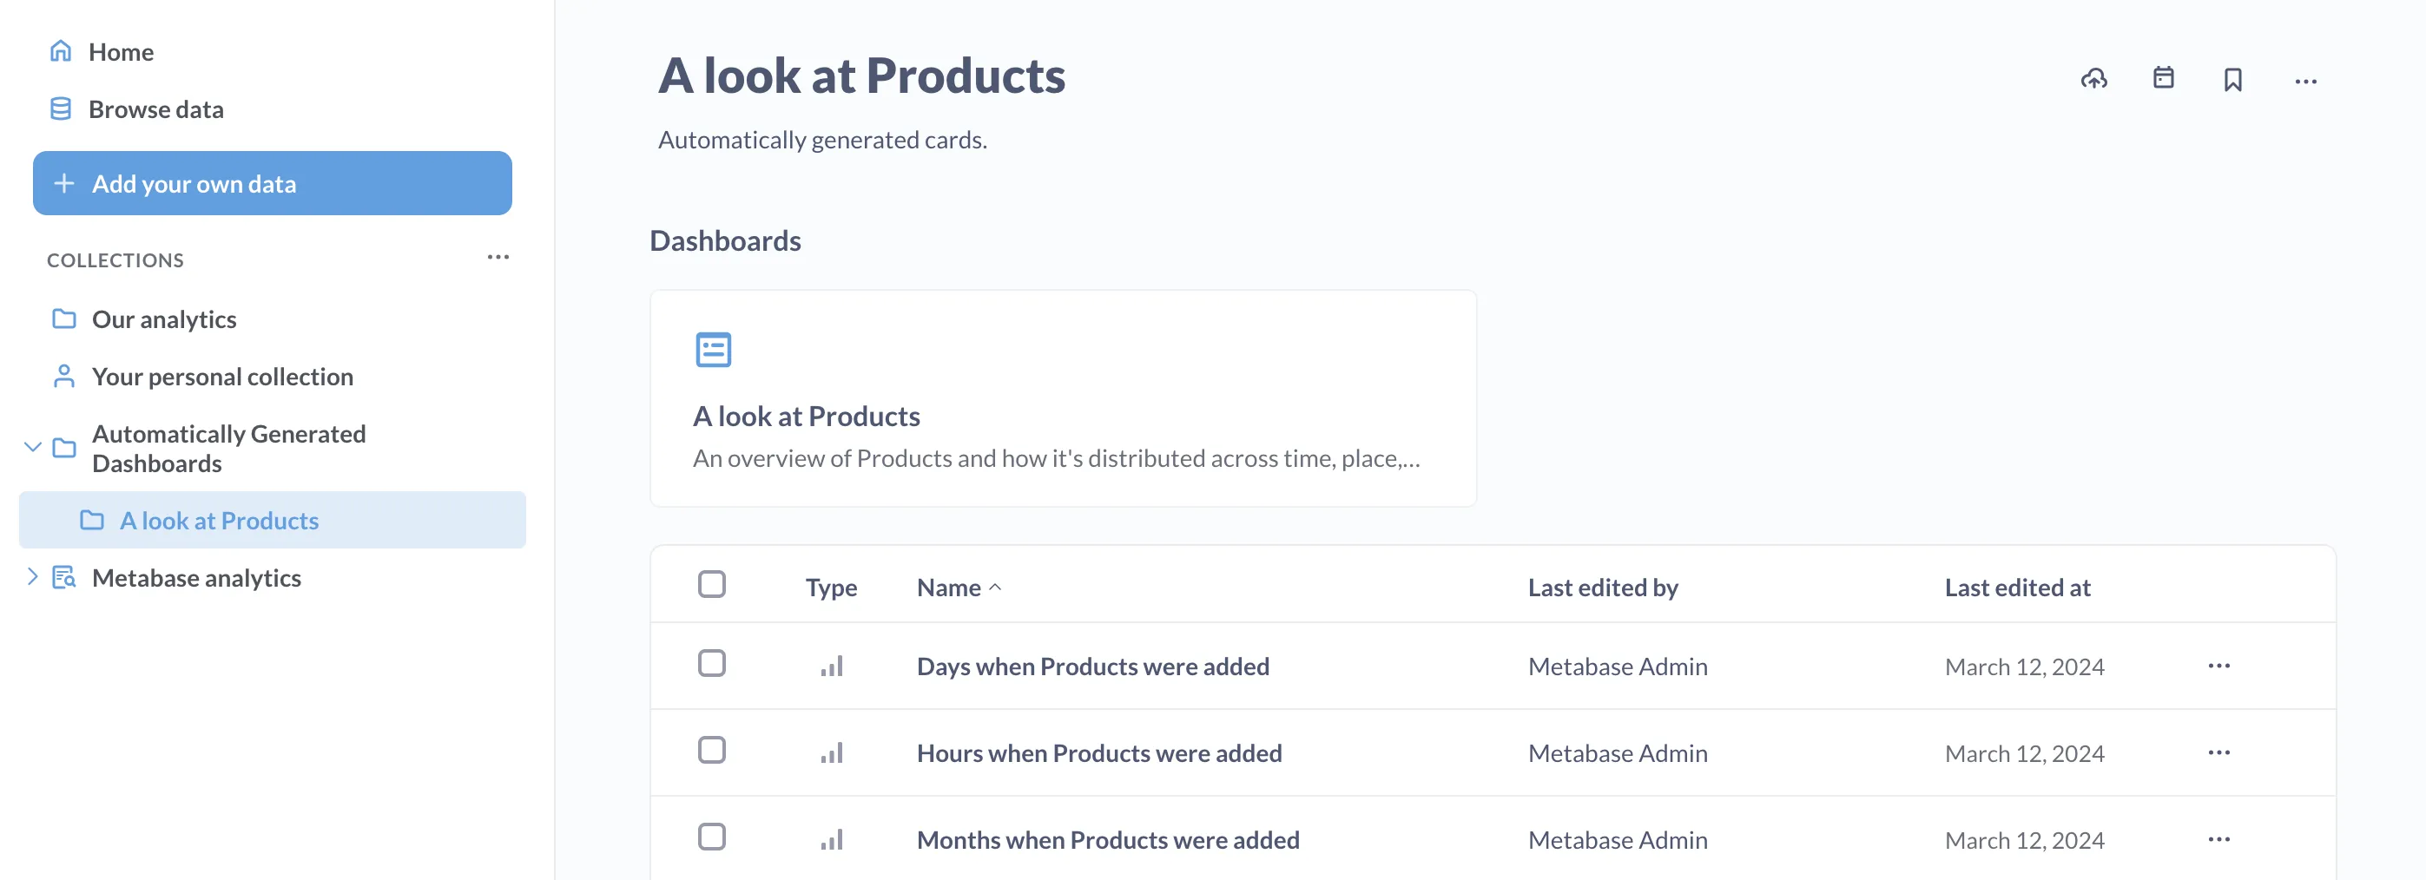Click the person icon beside Your personal collection
2426x880 pixels.
(63, 376)
